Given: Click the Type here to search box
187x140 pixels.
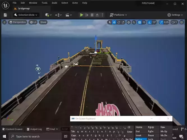Looking at the screenshot, I should click(35, 136).
